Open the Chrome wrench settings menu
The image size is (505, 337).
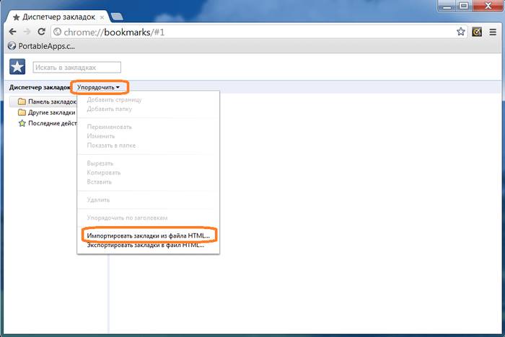(x=493, y=32)
